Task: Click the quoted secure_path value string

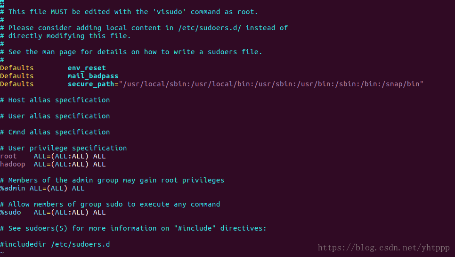Action: click(x=273, y=84)
